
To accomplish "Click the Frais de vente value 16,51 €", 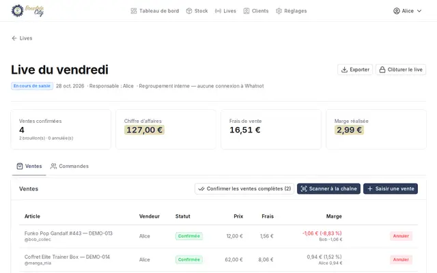I will (x=245, y=130).
